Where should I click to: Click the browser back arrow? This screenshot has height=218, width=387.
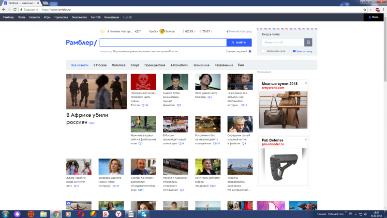pyautogui.click(x=3, y=10)
